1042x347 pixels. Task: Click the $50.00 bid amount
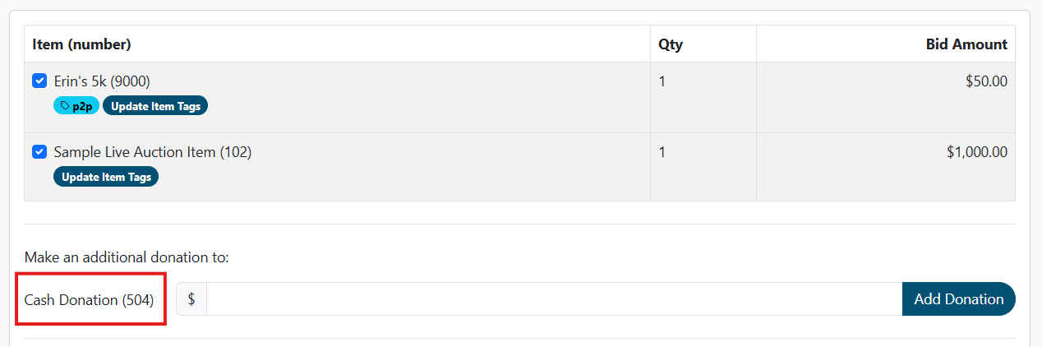(x=986, y=81)
